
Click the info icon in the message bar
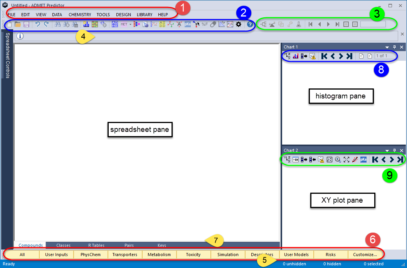[20, 36]
